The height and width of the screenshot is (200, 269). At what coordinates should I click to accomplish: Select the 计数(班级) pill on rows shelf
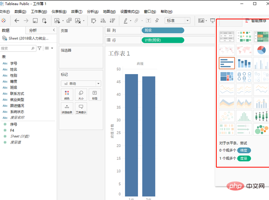163,40
